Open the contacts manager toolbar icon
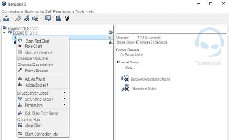 point(58,18)
